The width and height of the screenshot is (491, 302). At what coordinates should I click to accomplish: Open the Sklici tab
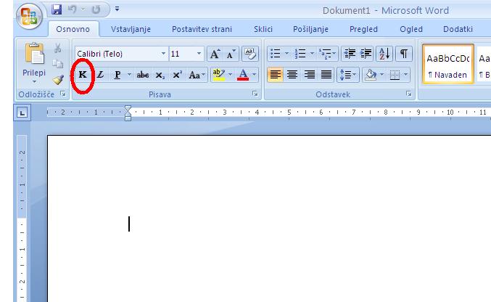pyautogui.click(x=263, y=29)
